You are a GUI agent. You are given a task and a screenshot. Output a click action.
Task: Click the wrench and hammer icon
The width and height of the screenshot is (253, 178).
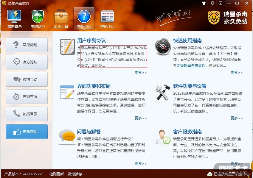(163, 92)
